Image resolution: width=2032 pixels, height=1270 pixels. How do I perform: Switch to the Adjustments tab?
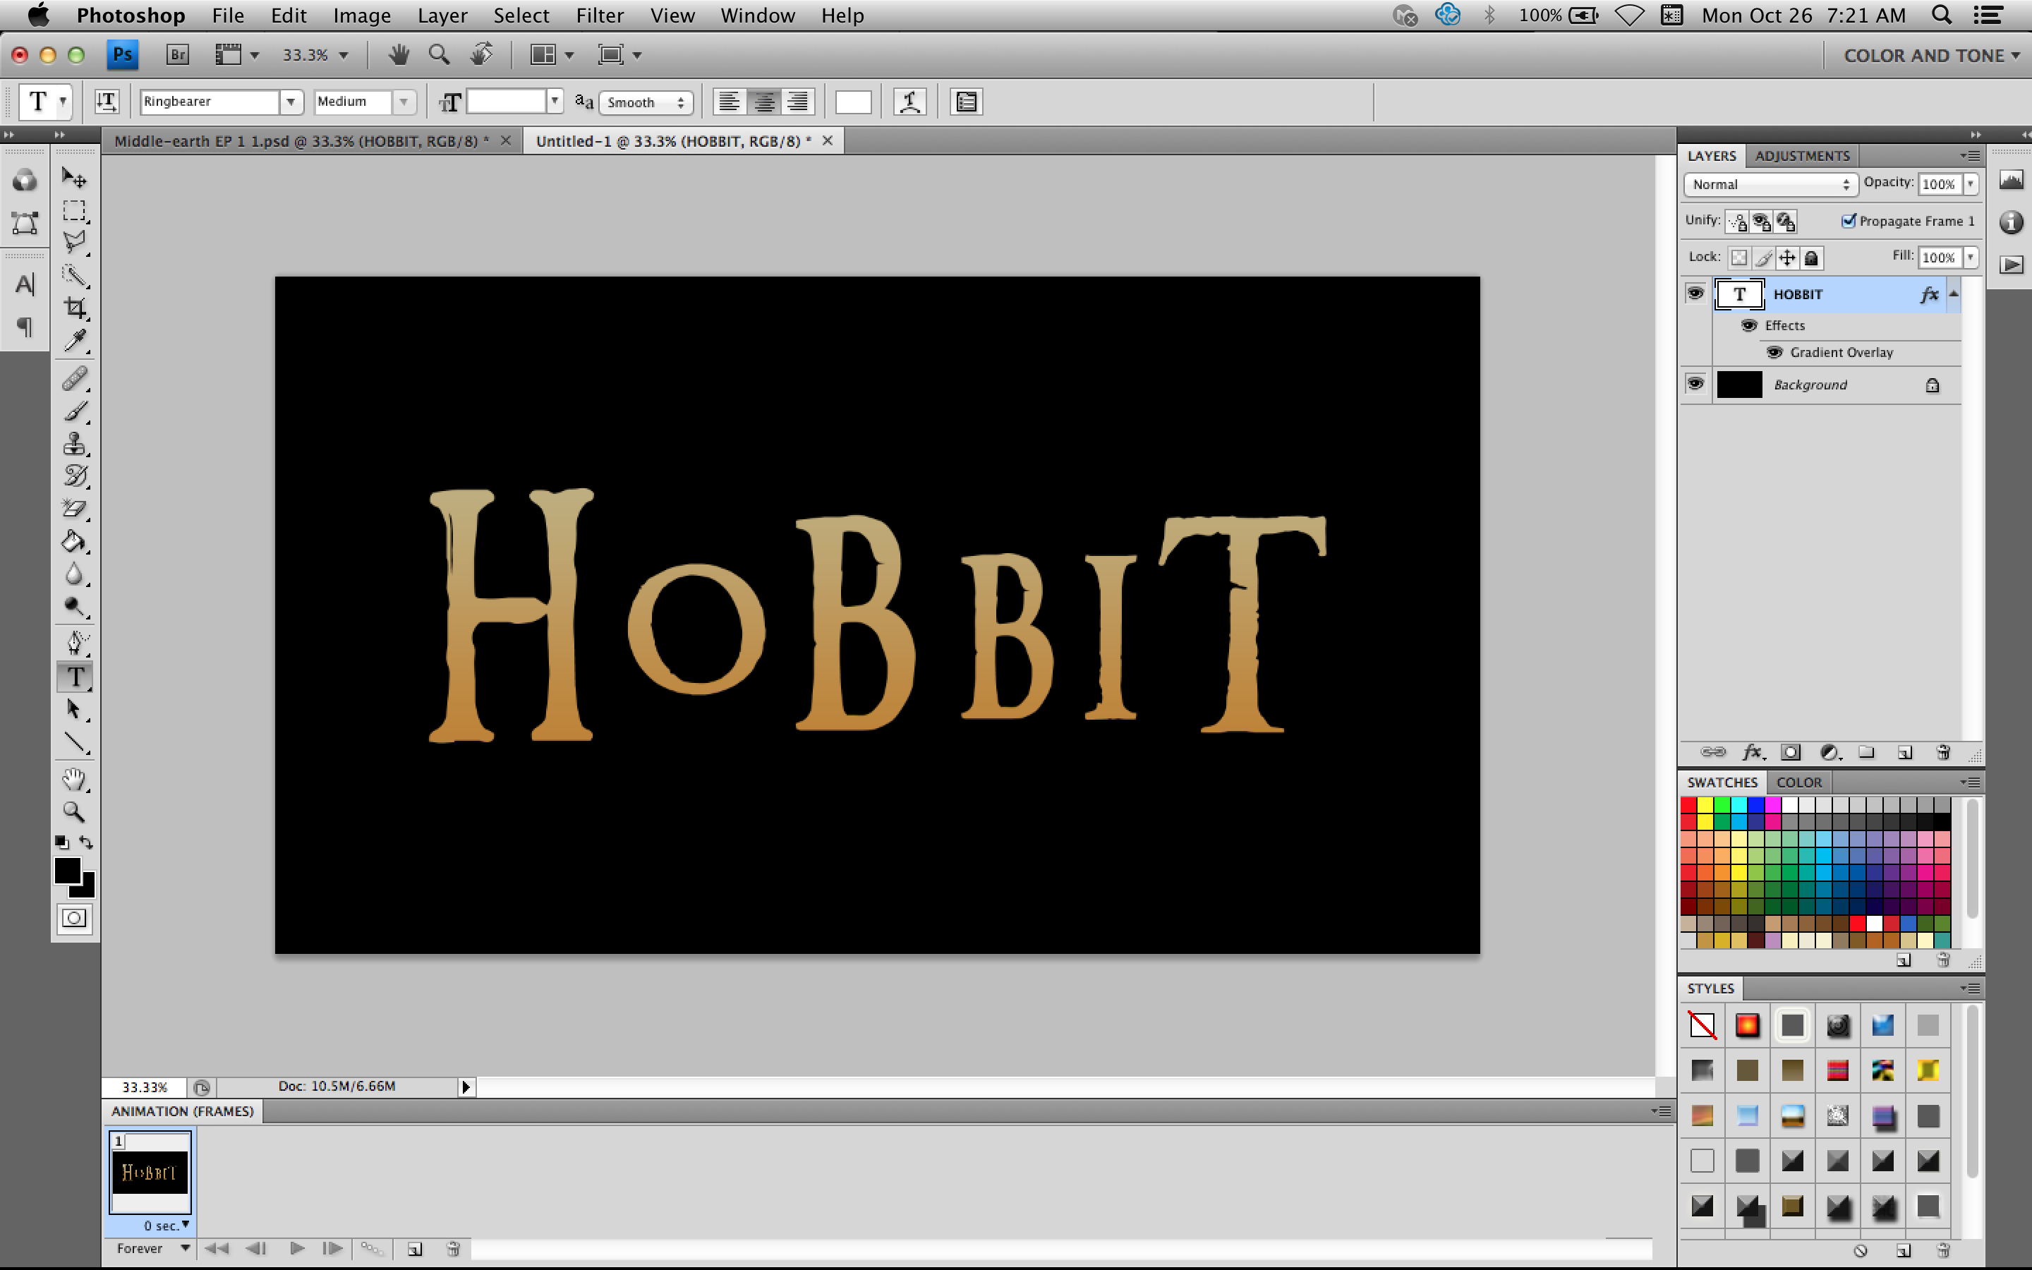click(1801, 155)
